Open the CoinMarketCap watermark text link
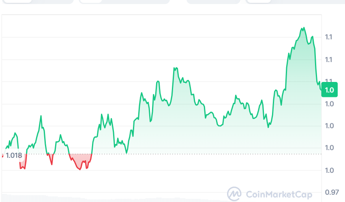 click(x=279, y=194)
